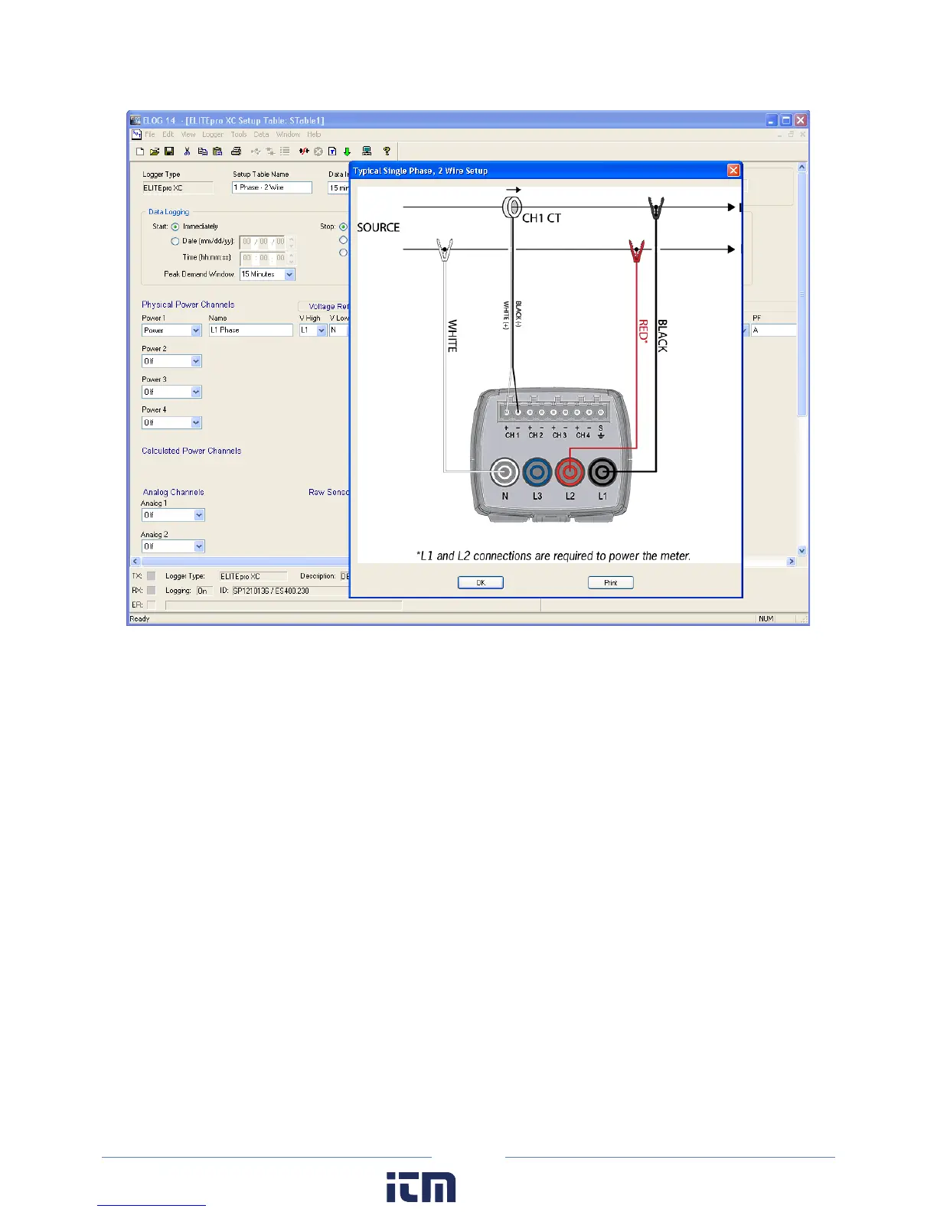Open the Analog 2 dropdown
937x1212 pixels.
[x=199, y=546]
